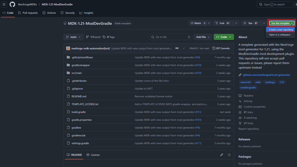Open the github.com/neoforged/mod-generator link
The image size is (297, 167).
pos(266,75)
